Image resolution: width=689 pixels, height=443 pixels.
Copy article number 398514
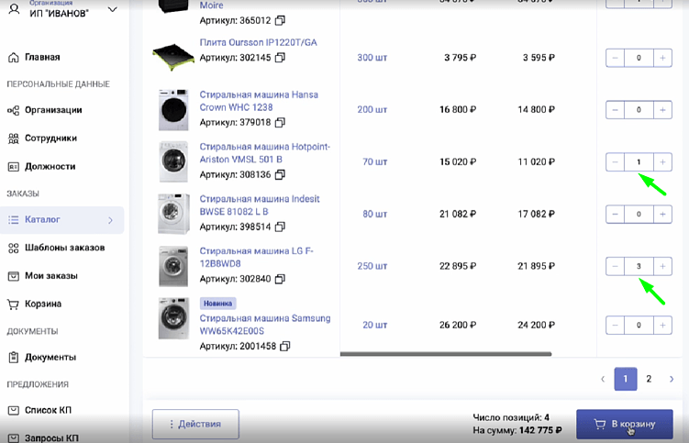(280, 227)
